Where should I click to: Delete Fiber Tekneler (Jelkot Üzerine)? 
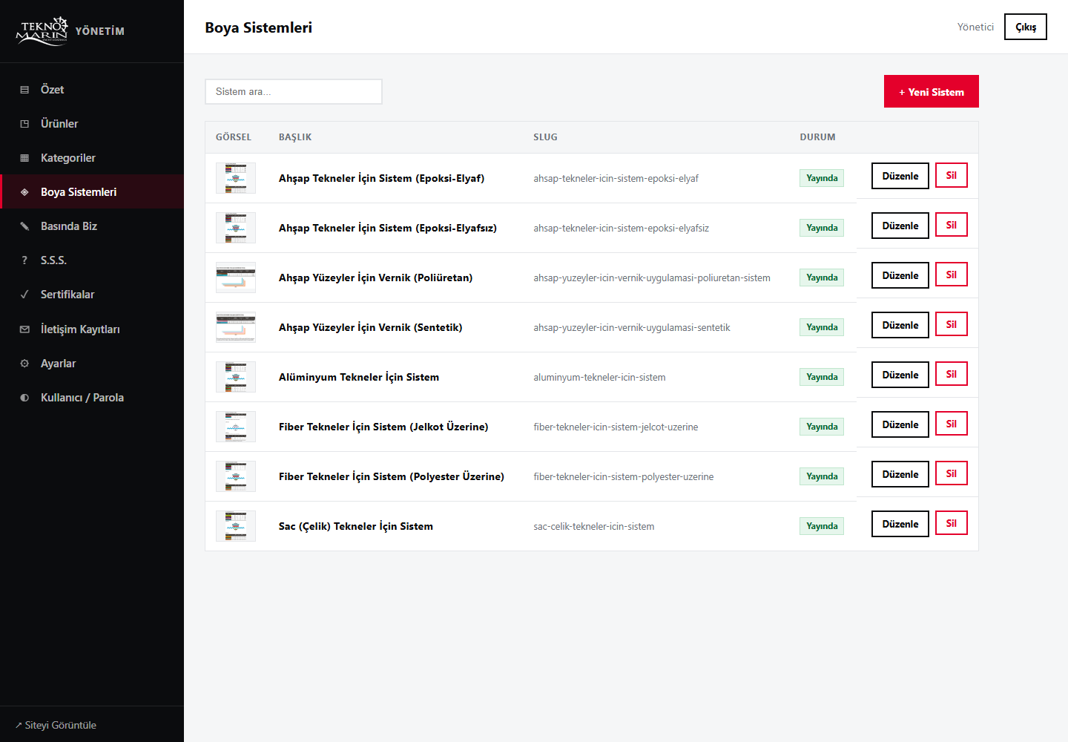point(952,424)
